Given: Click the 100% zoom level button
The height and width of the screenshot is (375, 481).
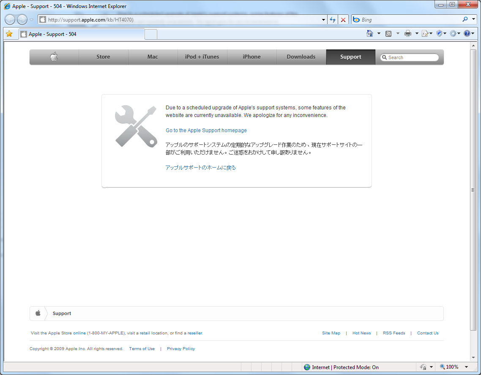Looking at the screenshot, I should tap(449, 367).
